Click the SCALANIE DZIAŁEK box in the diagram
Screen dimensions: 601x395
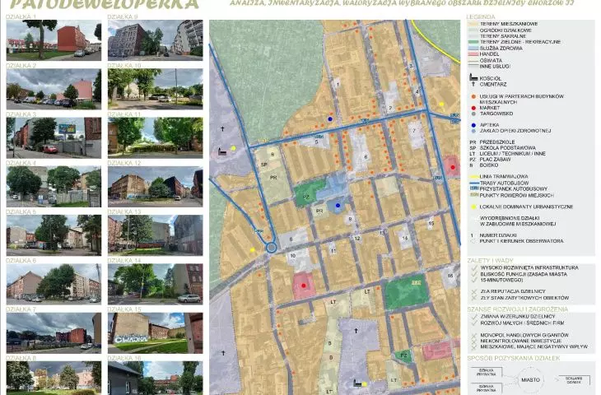pyautogui.click(x=574, y=379)
